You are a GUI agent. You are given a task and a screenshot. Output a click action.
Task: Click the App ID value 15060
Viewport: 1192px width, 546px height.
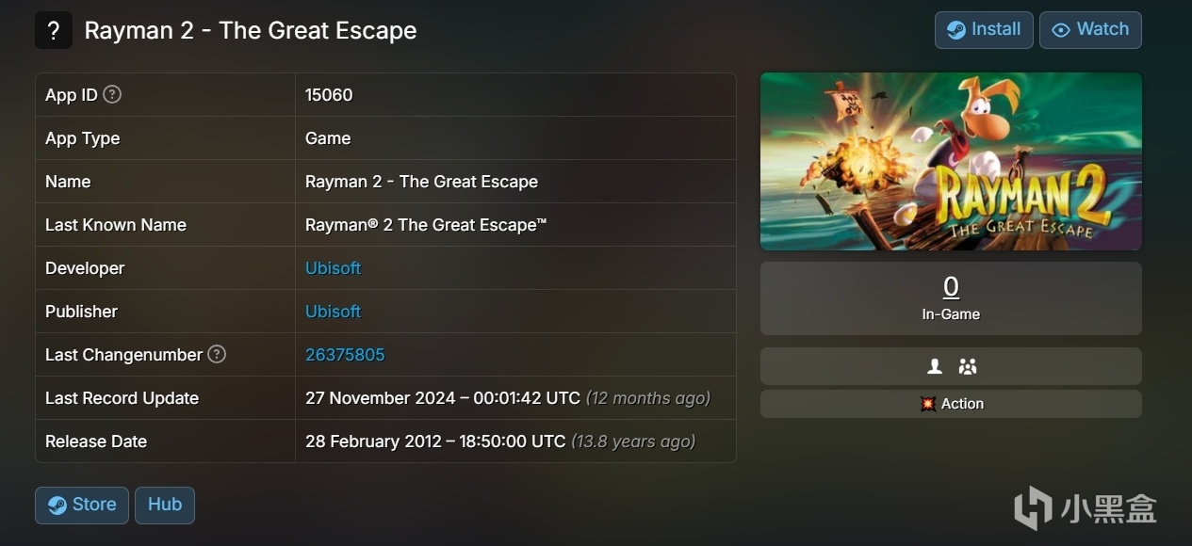(x=329, y=95)
